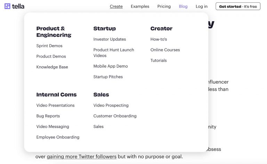The width and height of the screenshot is (267, 164).
Task: Open the Blog nav link
Action: (183, 6)
